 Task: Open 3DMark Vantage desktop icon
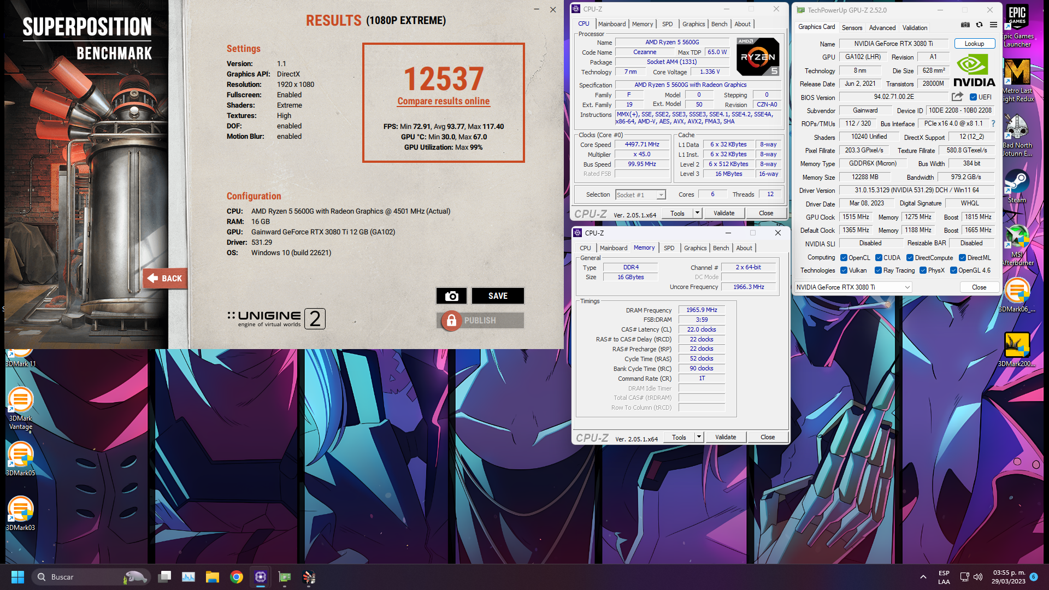click(x=21, y=409)
